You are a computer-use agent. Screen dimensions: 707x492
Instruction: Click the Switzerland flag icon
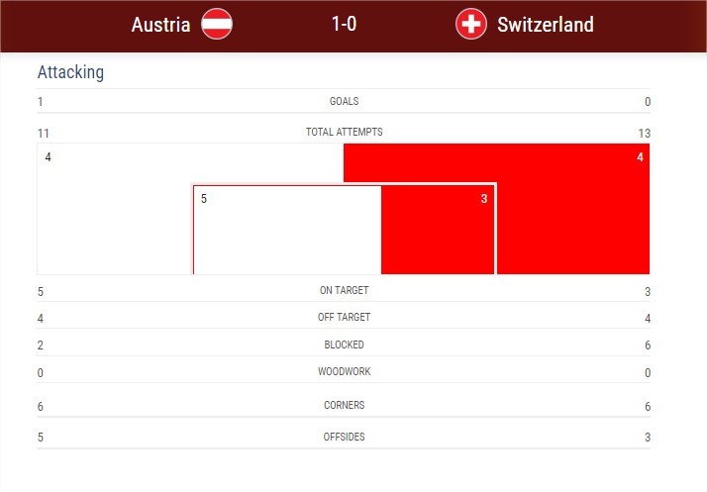point(470,24)
